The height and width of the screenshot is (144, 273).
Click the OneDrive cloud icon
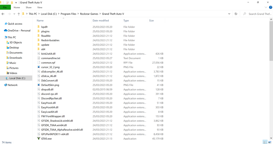[5, 30]
